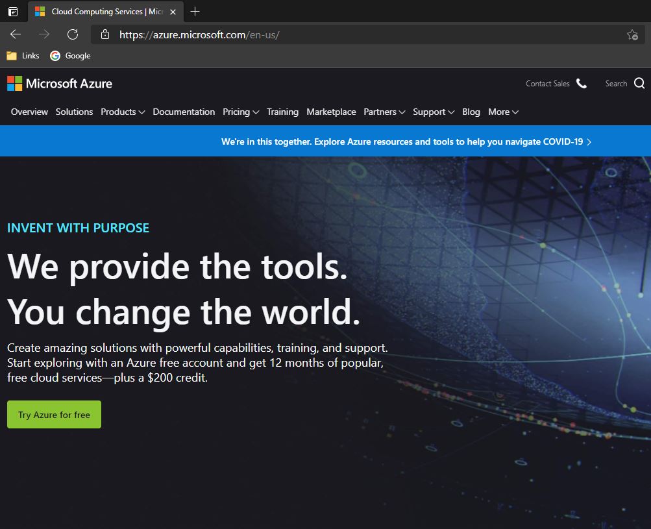Close the Cloud Computing Services tab
This screenshot has width=651, height=529.
pyautogui.click(x=173, y=12)
